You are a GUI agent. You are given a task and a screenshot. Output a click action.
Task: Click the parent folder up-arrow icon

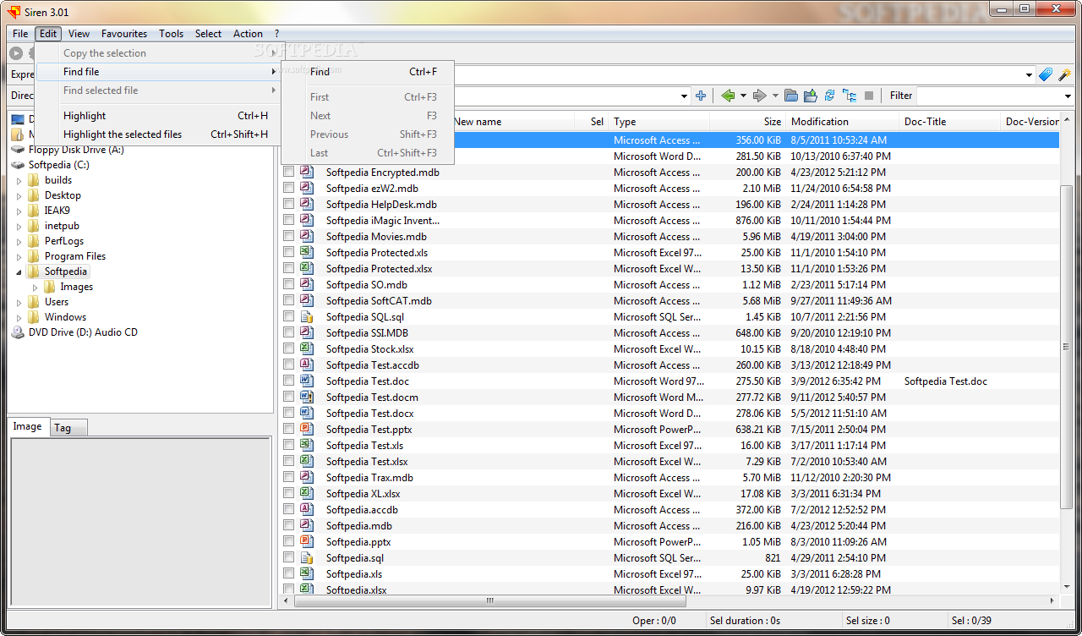(811, 96)
